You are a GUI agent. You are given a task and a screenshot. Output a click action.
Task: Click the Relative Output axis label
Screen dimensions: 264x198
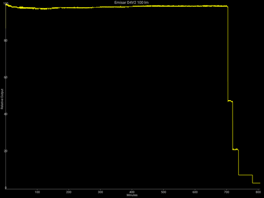(x=2, y=99)
